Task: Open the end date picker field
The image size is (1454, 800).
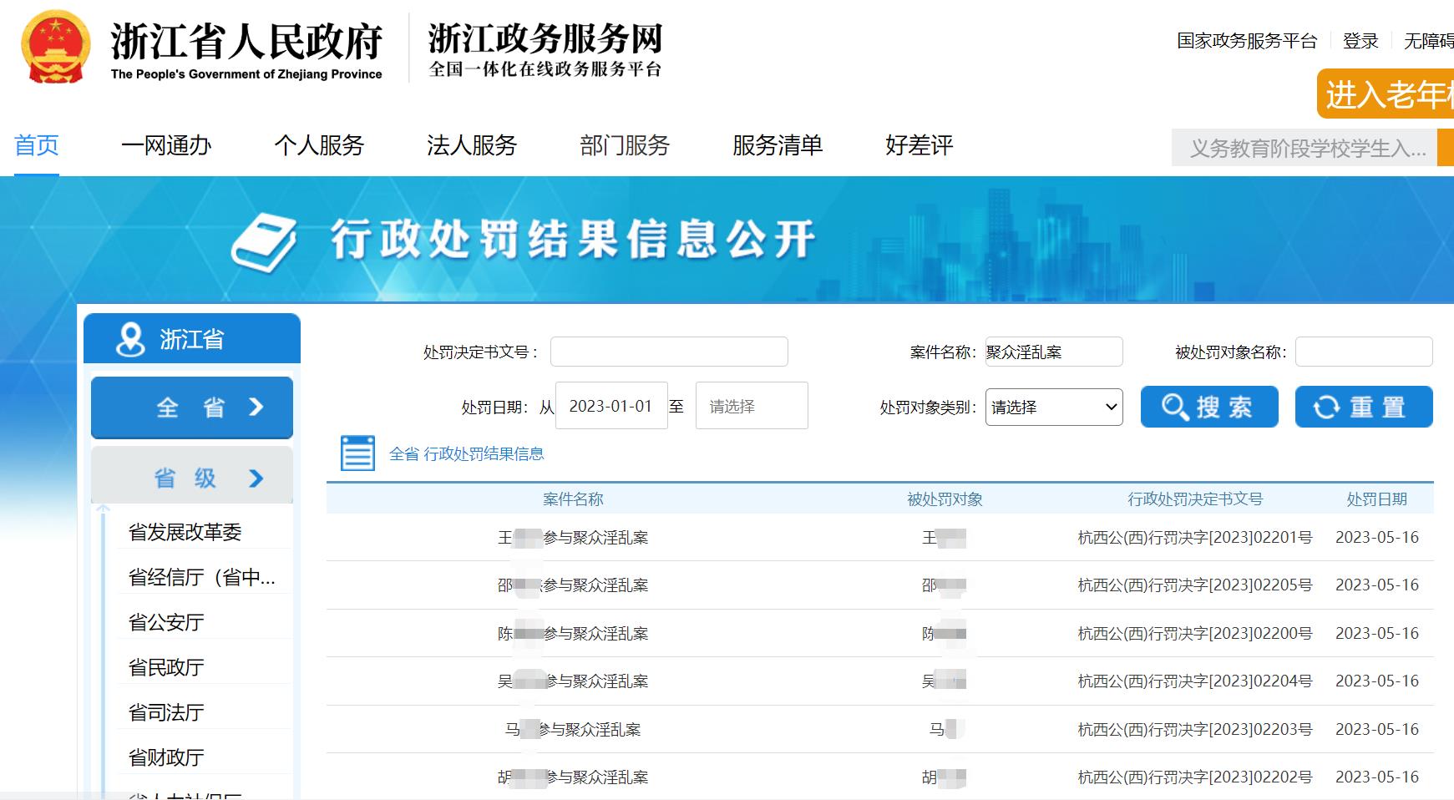Action: click(x=751, y=406)
